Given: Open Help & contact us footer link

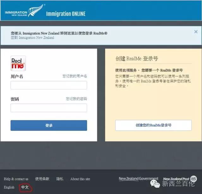Looking at the screenshot, I should 16,179.
